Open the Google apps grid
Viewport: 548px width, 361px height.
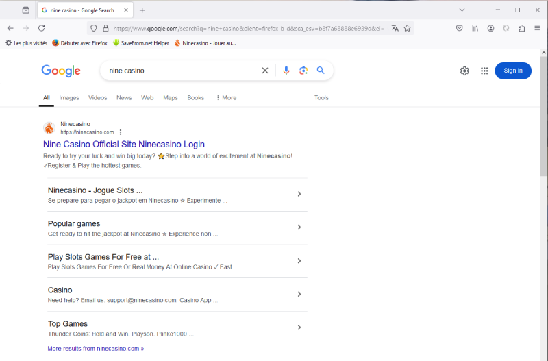[484, 71]
